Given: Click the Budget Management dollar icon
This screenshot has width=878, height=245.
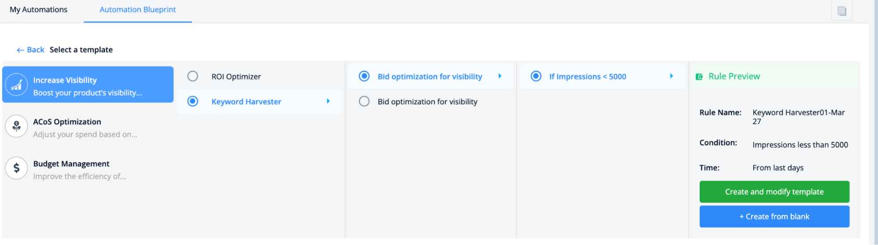Looking at the screenshot, I should point(16,168).
